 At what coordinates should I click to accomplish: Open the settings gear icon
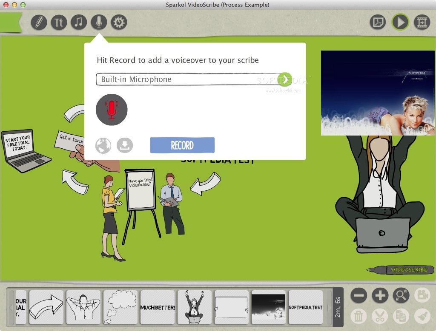click(119, 22)
